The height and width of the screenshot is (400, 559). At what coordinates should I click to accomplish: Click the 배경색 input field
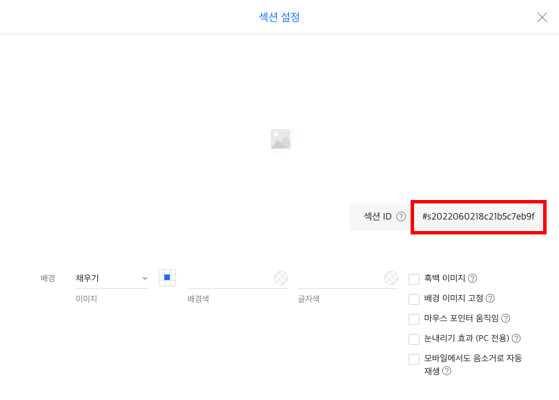coord(231,278)
